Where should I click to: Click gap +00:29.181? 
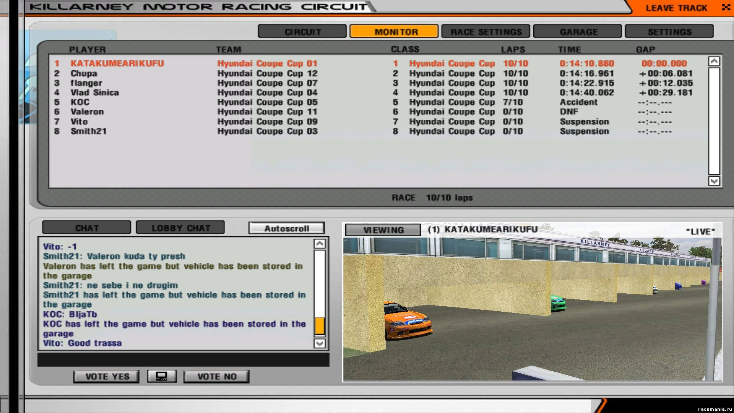pos(666,93)
